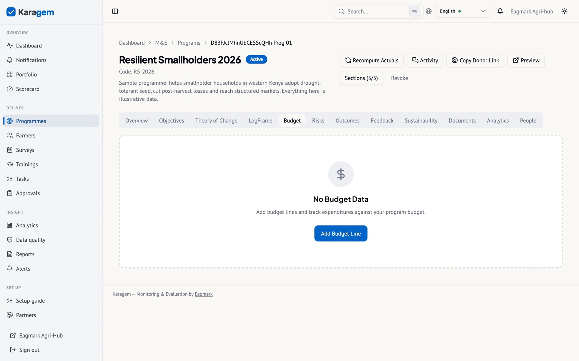Click the Activity button
The image size is (579, 361).
pos(425,60)
